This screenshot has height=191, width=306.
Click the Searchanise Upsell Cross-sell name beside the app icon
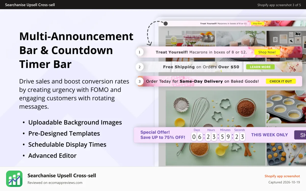pos(62,175)
